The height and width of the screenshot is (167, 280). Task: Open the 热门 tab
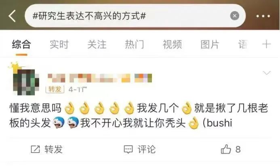pos(135,44)
